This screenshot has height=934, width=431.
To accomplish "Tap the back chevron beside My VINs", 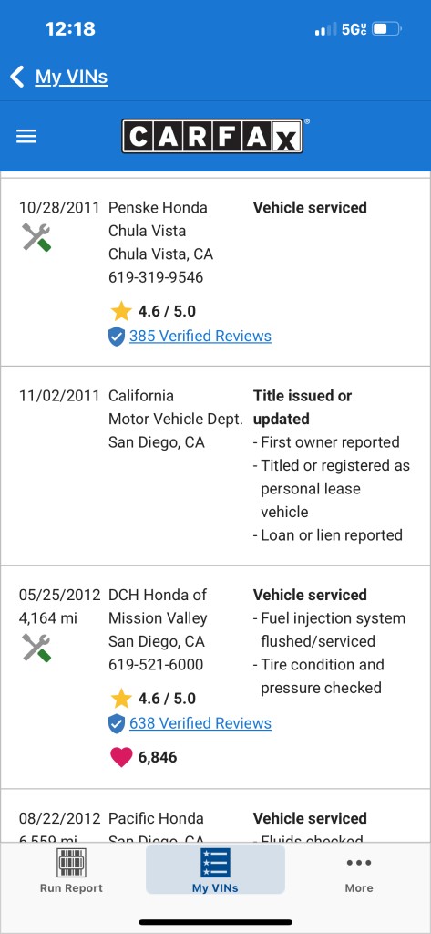I will click(x=17, y=77).
